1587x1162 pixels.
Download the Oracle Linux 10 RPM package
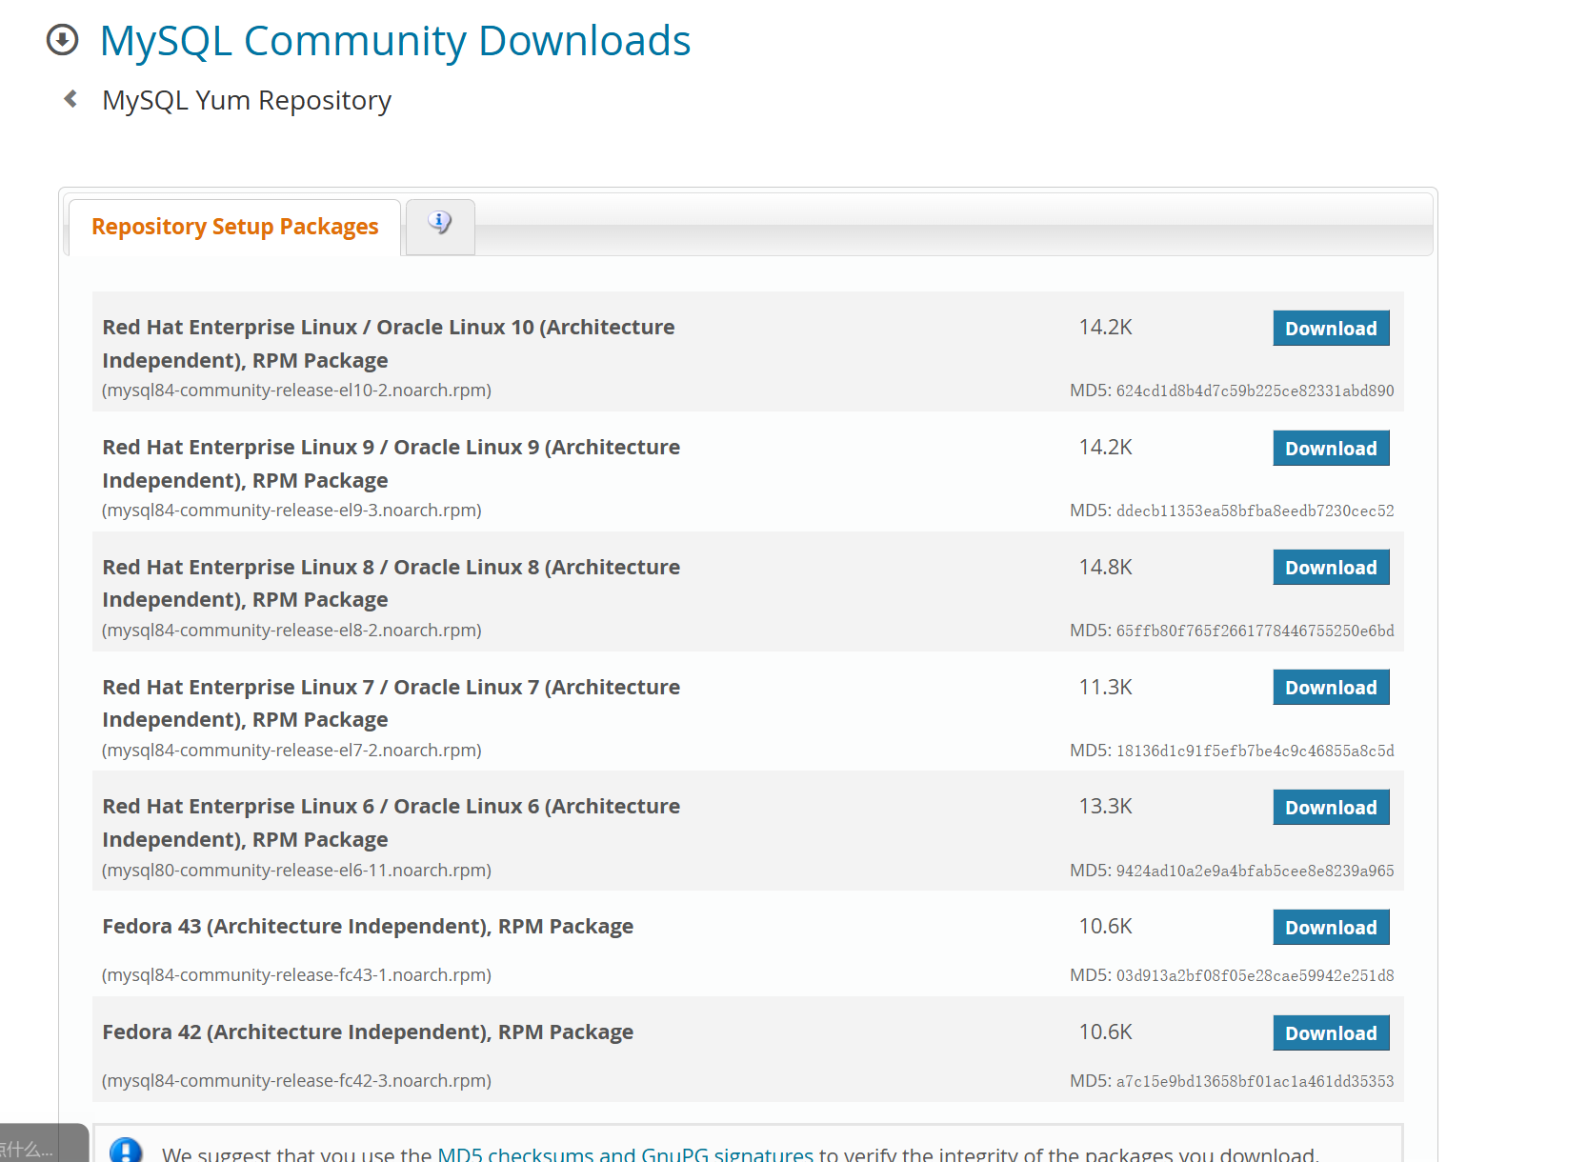click(x=1331, y=328)
